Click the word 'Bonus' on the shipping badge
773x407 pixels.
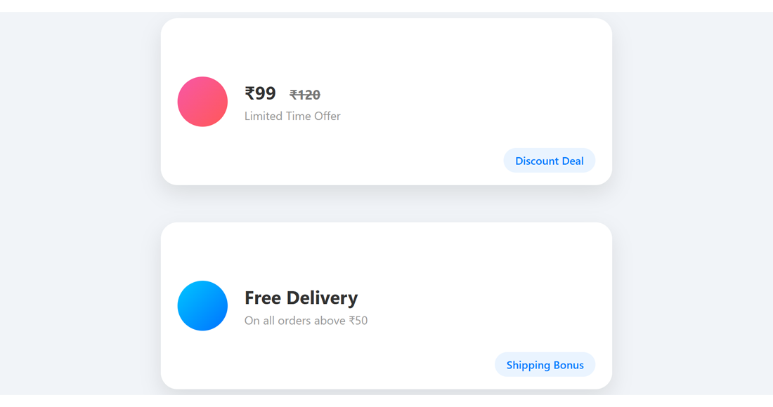(x=569, y=365)
